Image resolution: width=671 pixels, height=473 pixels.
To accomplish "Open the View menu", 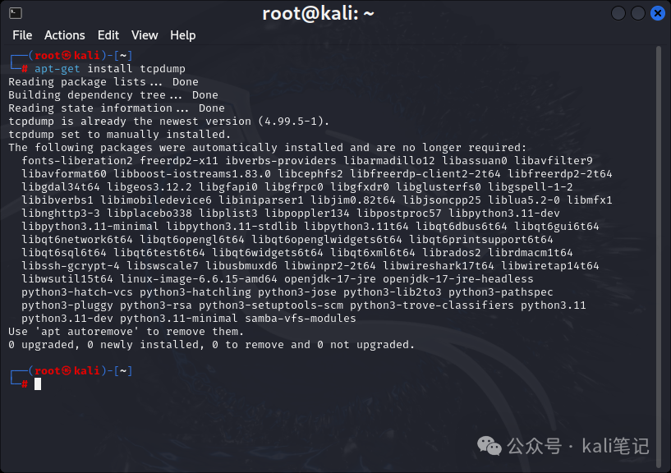I will (x=144, y=35).
